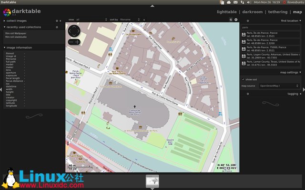
Task: Switch to map view
Action: [297, 12]
